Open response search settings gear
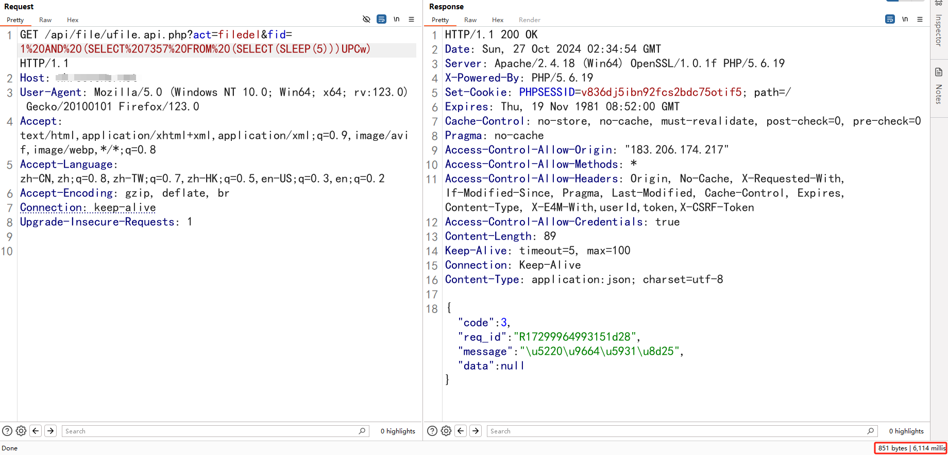The image size is (948, 455). point(446,431)
